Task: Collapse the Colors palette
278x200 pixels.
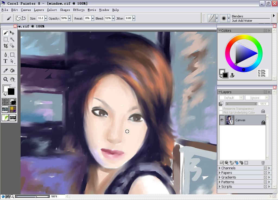Action: 220,30
